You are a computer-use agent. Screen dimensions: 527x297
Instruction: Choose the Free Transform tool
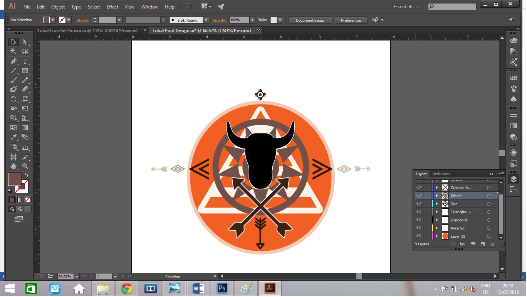point(25,108)
